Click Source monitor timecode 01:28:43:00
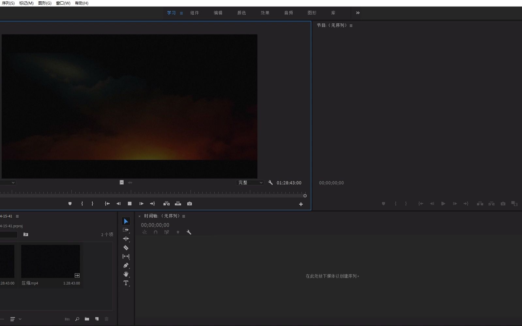This screenshot has height=326, width=522. [x=289, y=183]
